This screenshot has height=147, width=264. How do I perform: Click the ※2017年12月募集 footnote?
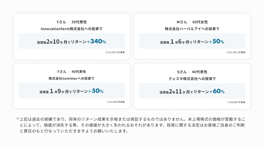pos(236,52)
